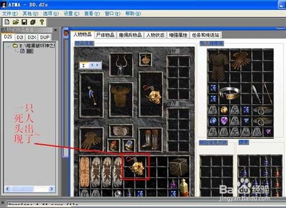Close the left file browser panel
The image size is (286, 208).
point(55,30)
